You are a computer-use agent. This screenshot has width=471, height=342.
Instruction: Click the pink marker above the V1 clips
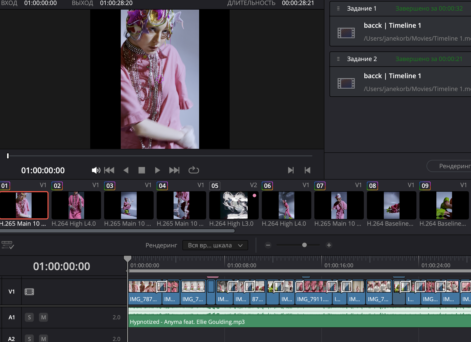point(213,277)
